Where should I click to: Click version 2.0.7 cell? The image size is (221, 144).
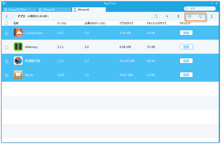[60, 33]
